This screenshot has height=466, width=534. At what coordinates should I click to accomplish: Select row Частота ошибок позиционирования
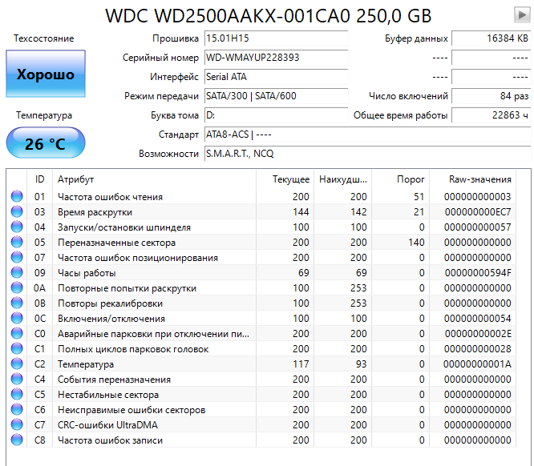[x=261, y=257]
